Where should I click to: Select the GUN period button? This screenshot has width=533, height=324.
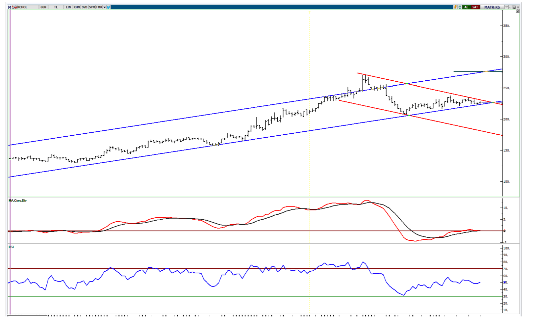(x=43, y=7)
